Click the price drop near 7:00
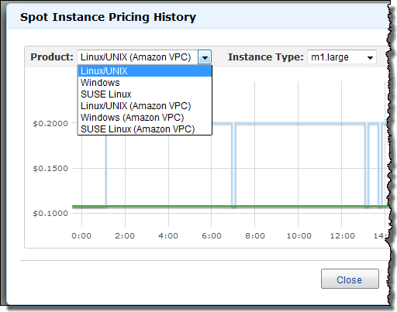 pos(233,165)
